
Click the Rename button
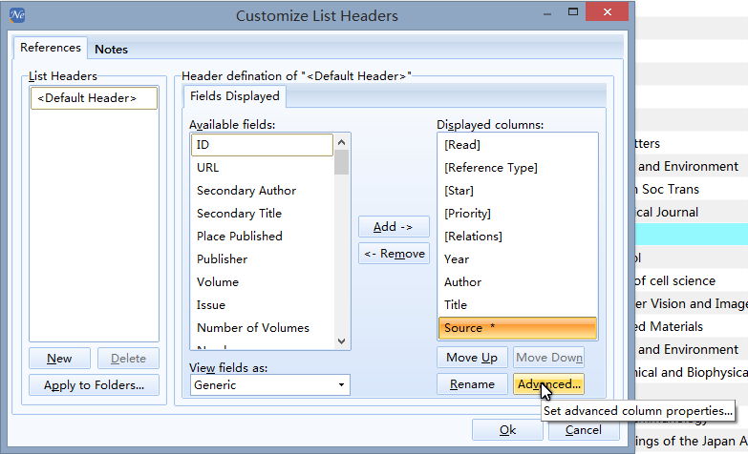472,384
